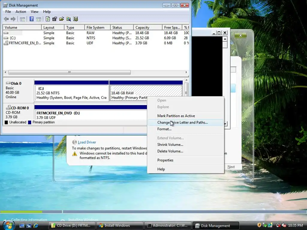Image resolution: width=307 pixels, height=230 pixels.
Task: Click the last Settings toolbar icon
Action: click(x=76, y=19)
